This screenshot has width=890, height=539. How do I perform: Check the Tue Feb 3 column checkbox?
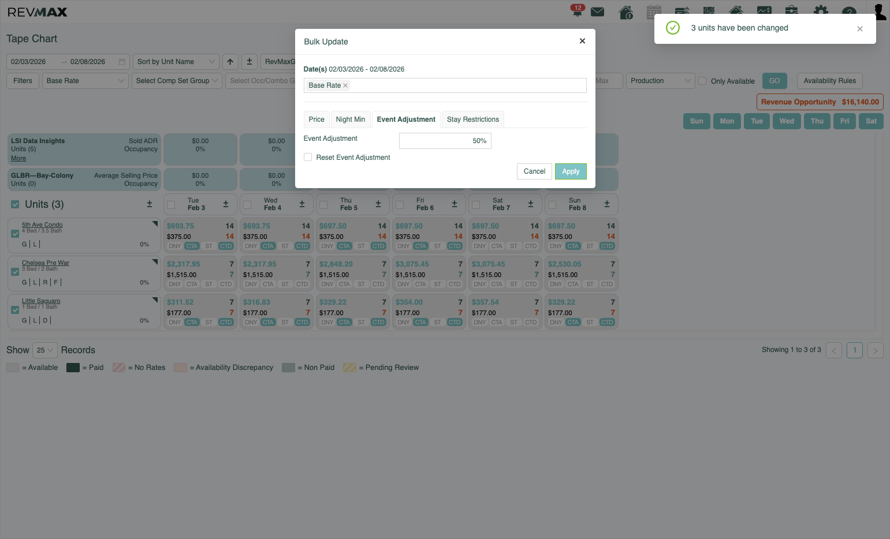tap(171, 205)
